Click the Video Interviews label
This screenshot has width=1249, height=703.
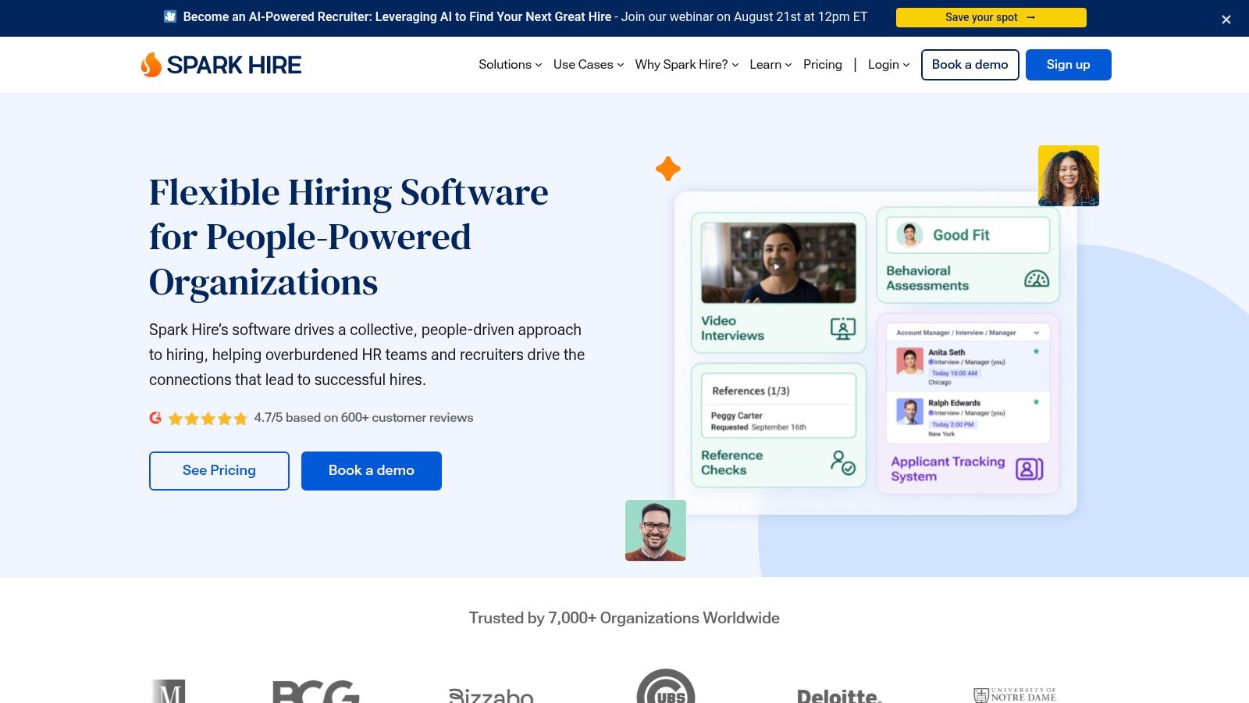732,328
